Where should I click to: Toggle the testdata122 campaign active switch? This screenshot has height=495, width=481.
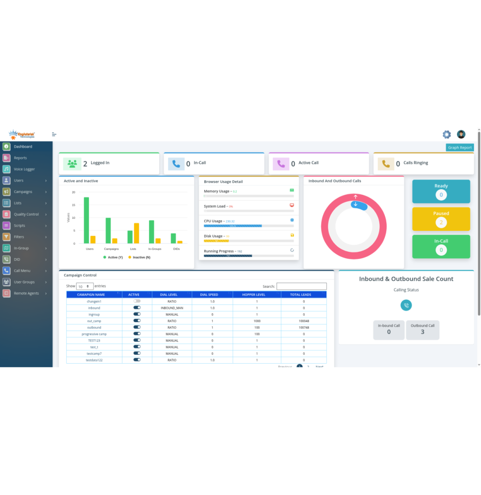click(x=137, y=360)
